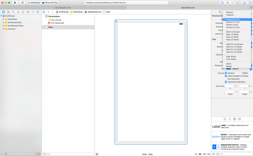Toggle the Utilities panel visibility
The height and width of the screenshot is (156, 253).
point(250,3)
